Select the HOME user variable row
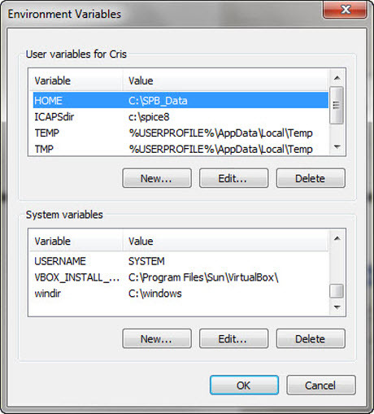The height and width of the screenshot is (414, 374). click(x=180, y=101)
